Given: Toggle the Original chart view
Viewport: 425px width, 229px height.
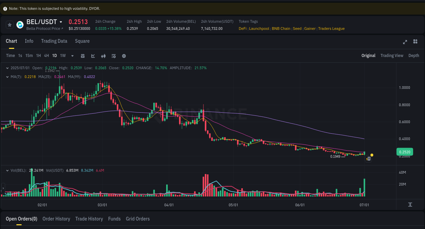Looking at the screenshot, I should tap(368, 55).
